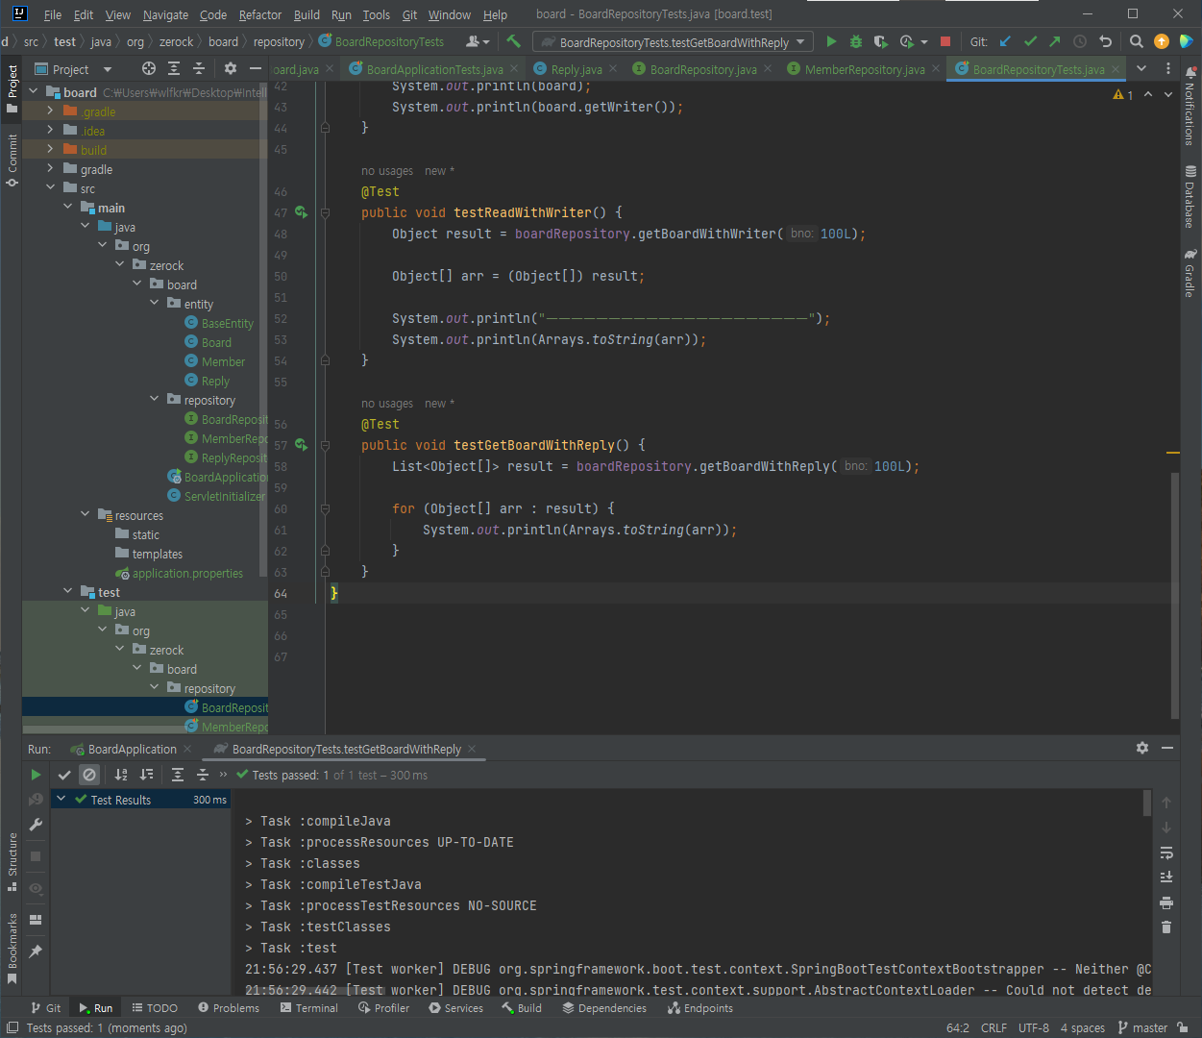
Task: Toggle showing ignored tests in Run panel
Action: pyautogui.click(x=89, y=775)
